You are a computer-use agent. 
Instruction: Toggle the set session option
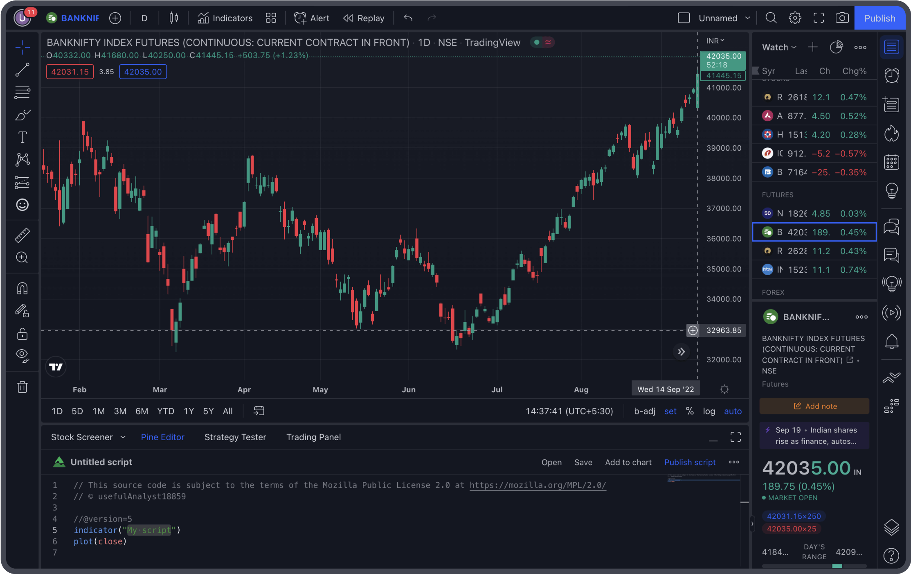tap(670, 411)
